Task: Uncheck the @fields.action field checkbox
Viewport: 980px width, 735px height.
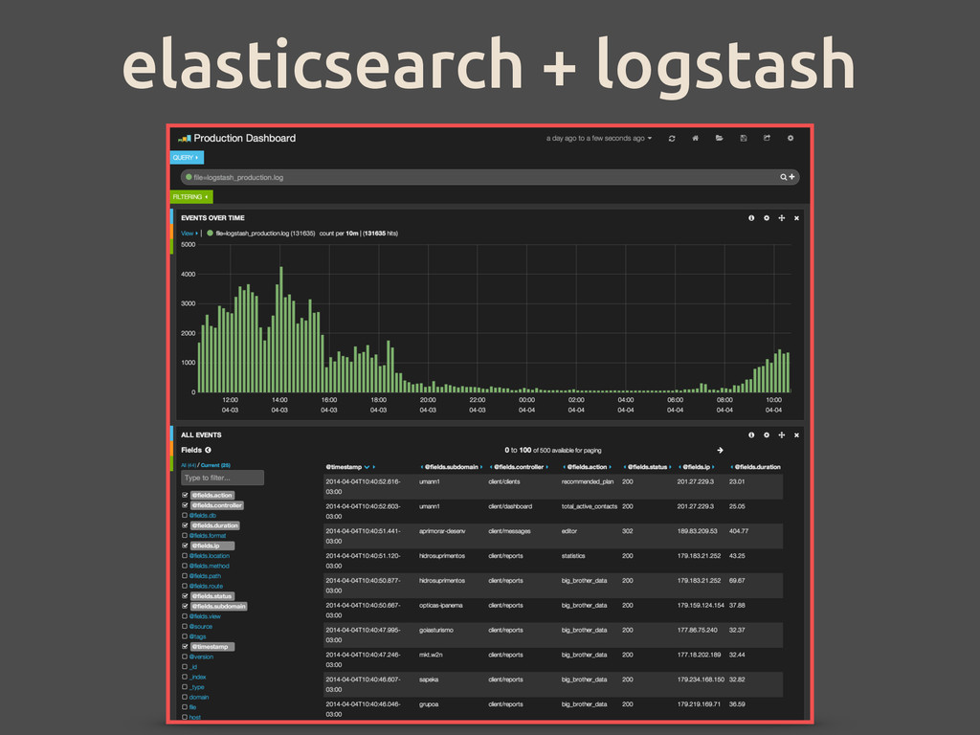Action: point(185,496)
